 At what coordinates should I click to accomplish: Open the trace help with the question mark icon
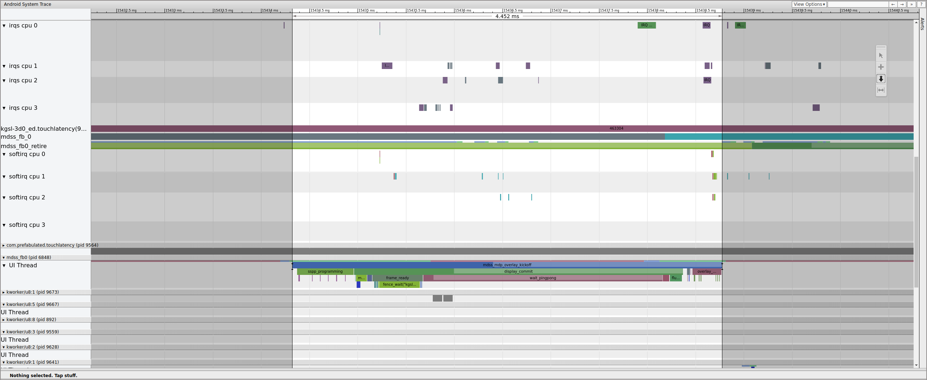coord(922,4)
